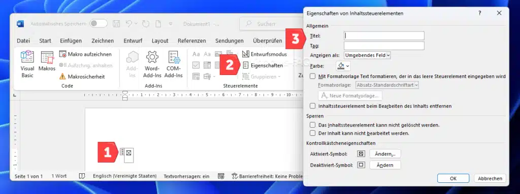Start Makro aufzeichnen recording
The image size is (520, 194).
[85, 54]
